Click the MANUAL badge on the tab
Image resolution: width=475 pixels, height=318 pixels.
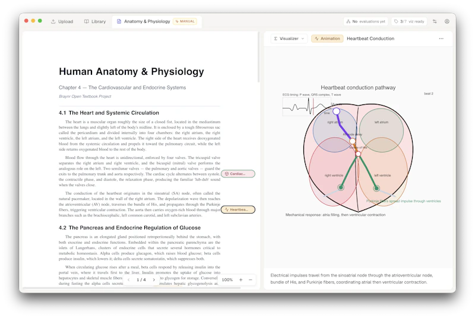click(185, 21)
